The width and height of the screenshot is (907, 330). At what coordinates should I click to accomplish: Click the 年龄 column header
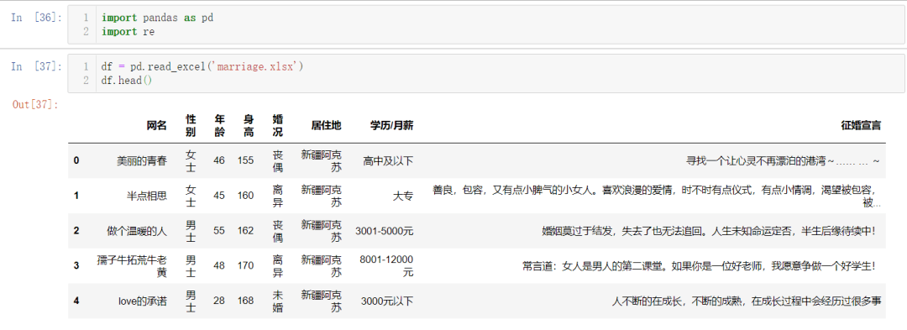[219, 125]
